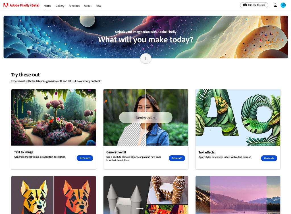Open the fantasy garden thumbnail
This screenshot has height=214, width=291.
click(x=54, y=117)
